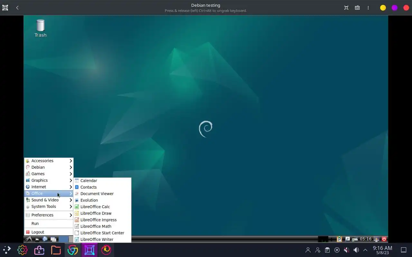
Task: Open the Discover software center icon
Action: pyautogui.click(x=39, y=250)
